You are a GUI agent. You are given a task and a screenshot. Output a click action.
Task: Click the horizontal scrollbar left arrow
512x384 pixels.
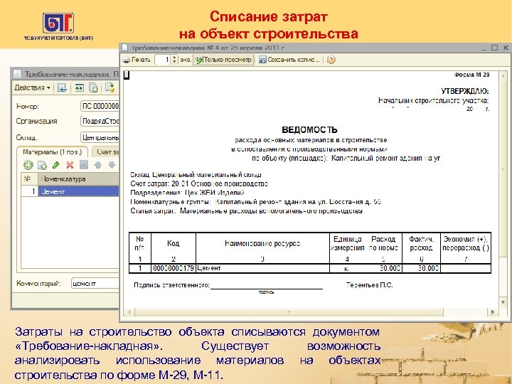[129, 312]
